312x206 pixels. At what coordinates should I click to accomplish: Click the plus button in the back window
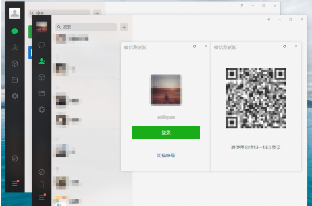(97, 13)
